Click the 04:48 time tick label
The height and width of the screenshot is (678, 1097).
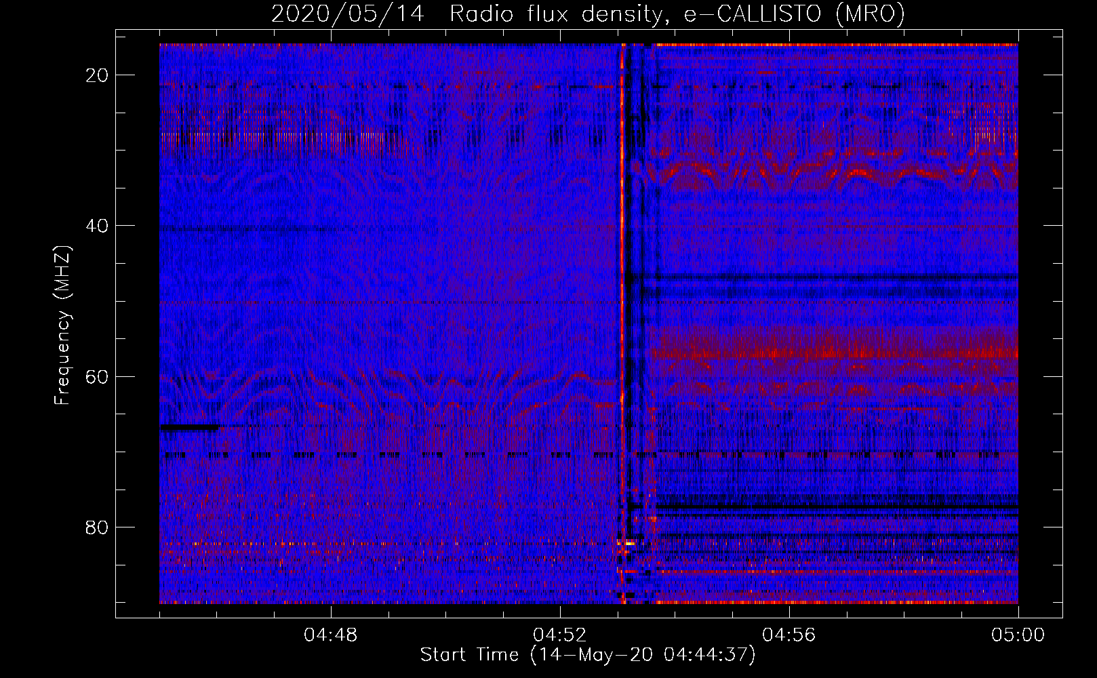coord(331,635)
